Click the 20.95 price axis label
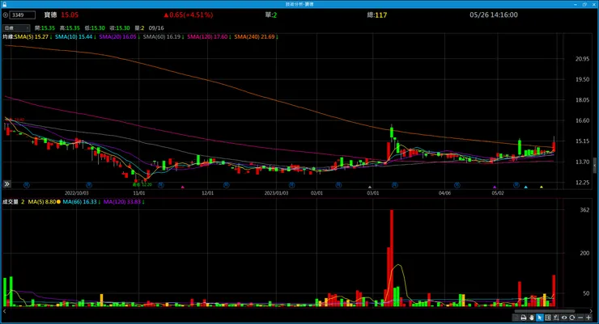This screenshot has height=324, width=599. pyautogui.click(x=582, y=59)
